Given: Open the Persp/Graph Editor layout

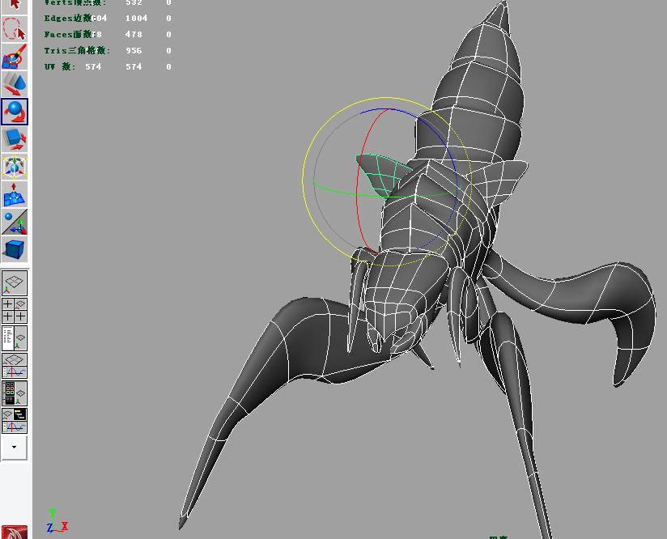Looking at the screenshot, I should point(15,365).
